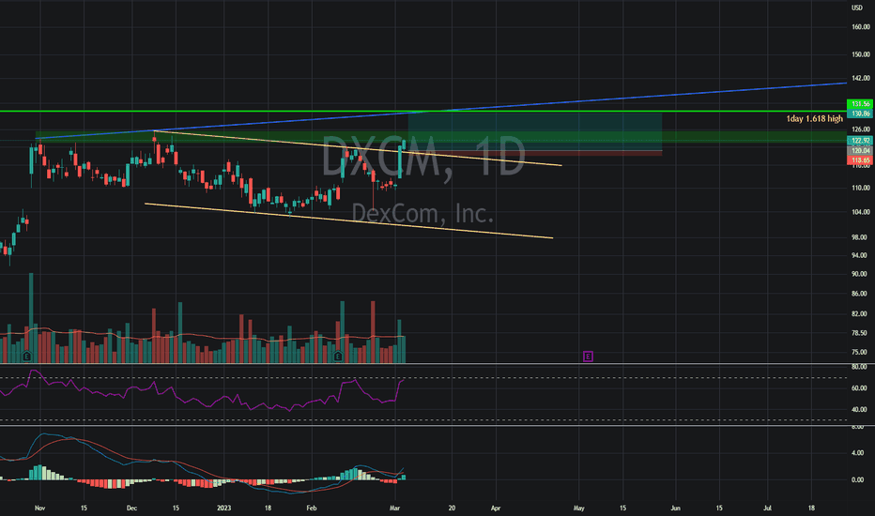Image resolution: width=875 pixels, height=516 pixels.
Task: Click the 90.00 price axis label
Action: point(861,274)
